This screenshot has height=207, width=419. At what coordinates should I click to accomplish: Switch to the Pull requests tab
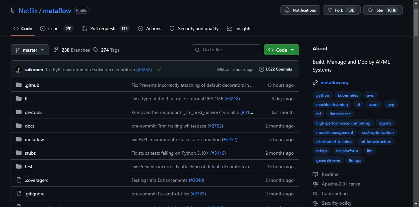coord(106,28)
